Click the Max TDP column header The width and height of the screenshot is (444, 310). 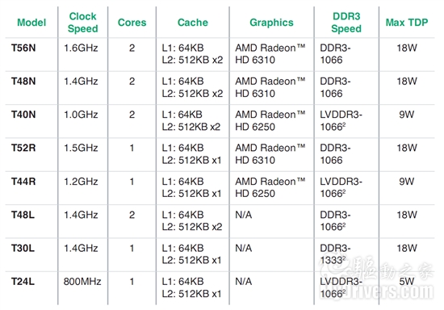pos(407,23)
